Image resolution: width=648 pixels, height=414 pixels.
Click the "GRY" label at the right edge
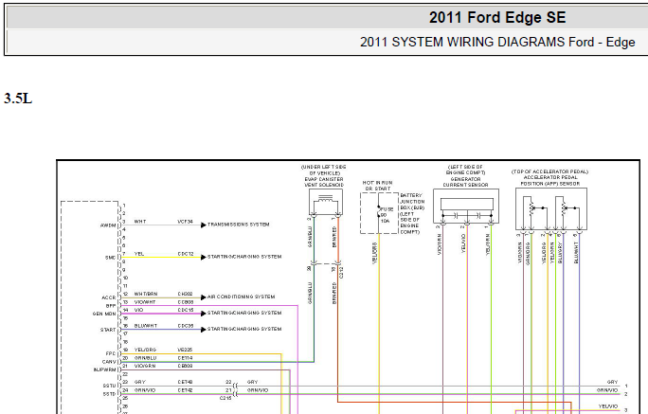click(x=612, y=382)
